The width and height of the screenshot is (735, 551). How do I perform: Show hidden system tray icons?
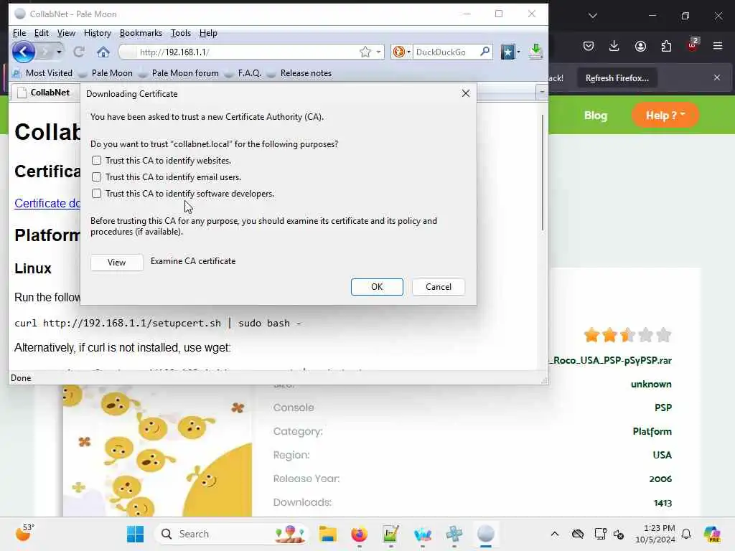point(555,534)
